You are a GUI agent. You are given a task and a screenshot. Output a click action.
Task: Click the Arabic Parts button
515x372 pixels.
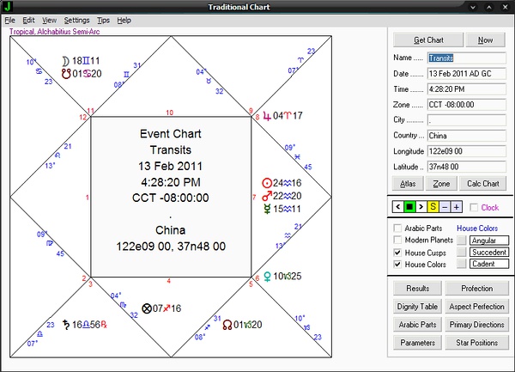click(x=417, y=325)
